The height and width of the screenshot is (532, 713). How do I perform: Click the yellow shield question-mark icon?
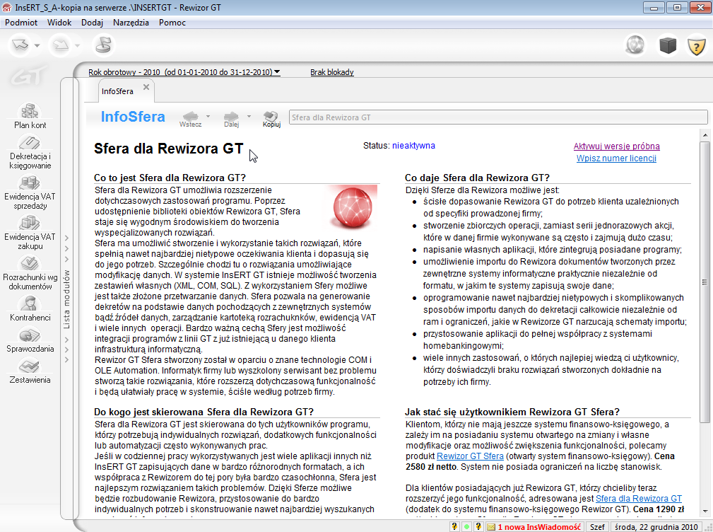[x=697, y=47]
